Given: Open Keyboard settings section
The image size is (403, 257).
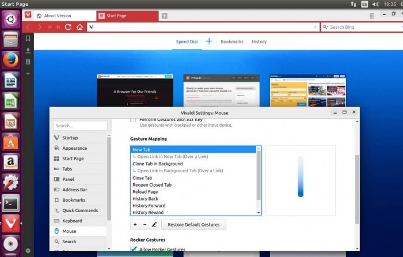Looking at the screenshot, I should 78,221.
